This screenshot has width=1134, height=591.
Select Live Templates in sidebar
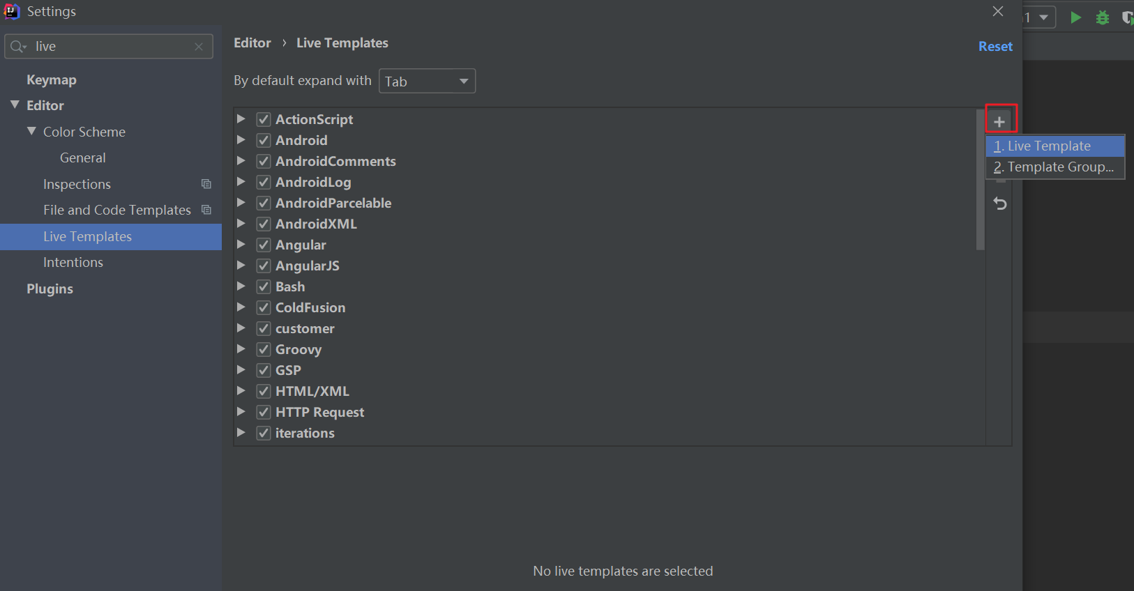tap(111, 237)
